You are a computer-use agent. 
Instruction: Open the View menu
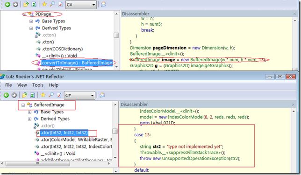coord(22,85)
